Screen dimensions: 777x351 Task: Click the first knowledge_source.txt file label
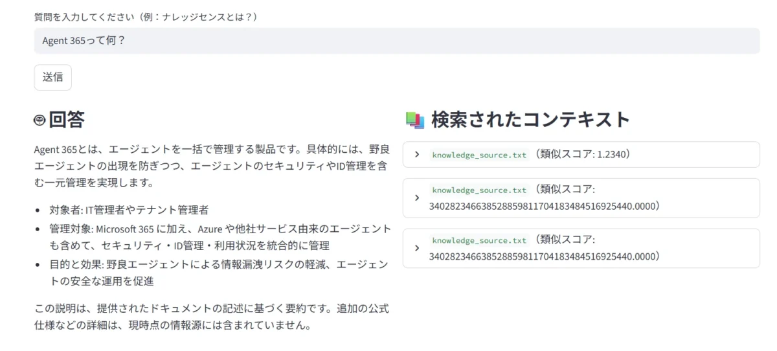[479, 155]
